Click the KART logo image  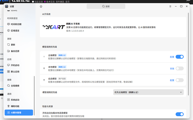click(x=54, y=27)
